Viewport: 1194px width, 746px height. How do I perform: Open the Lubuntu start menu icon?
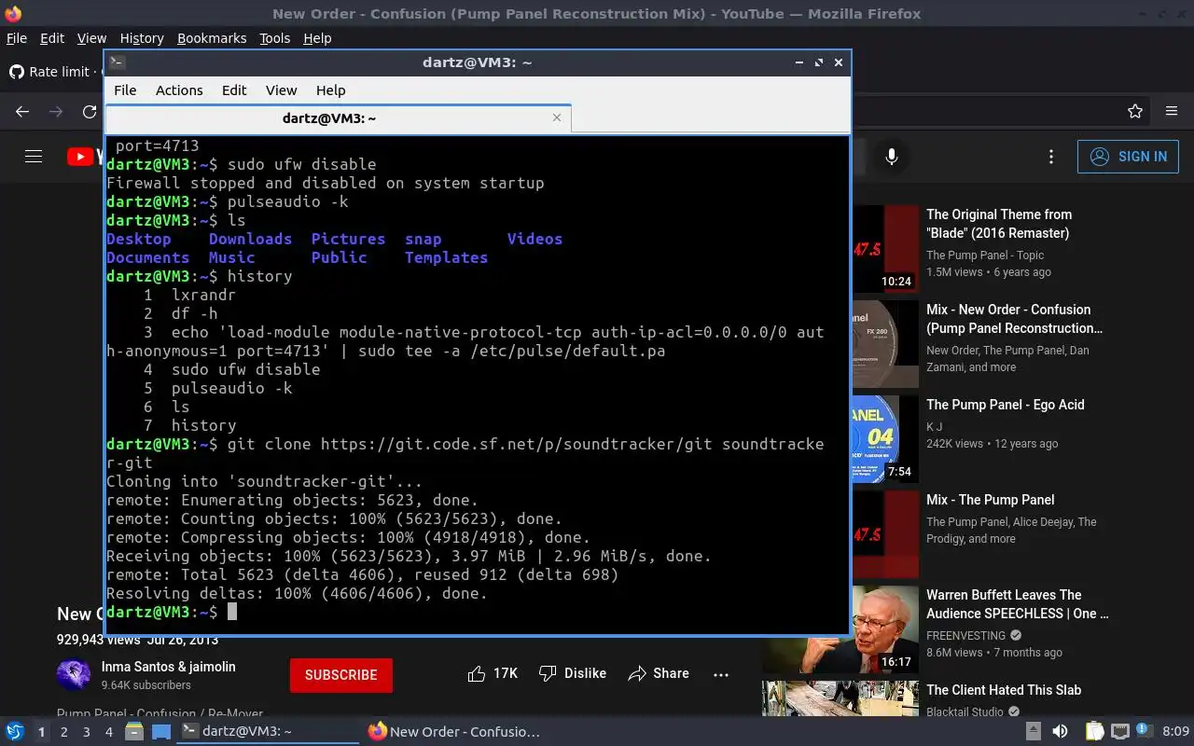[x=15, y=732]
